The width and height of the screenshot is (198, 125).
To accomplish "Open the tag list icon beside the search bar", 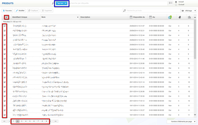I will tap(171, 3).
